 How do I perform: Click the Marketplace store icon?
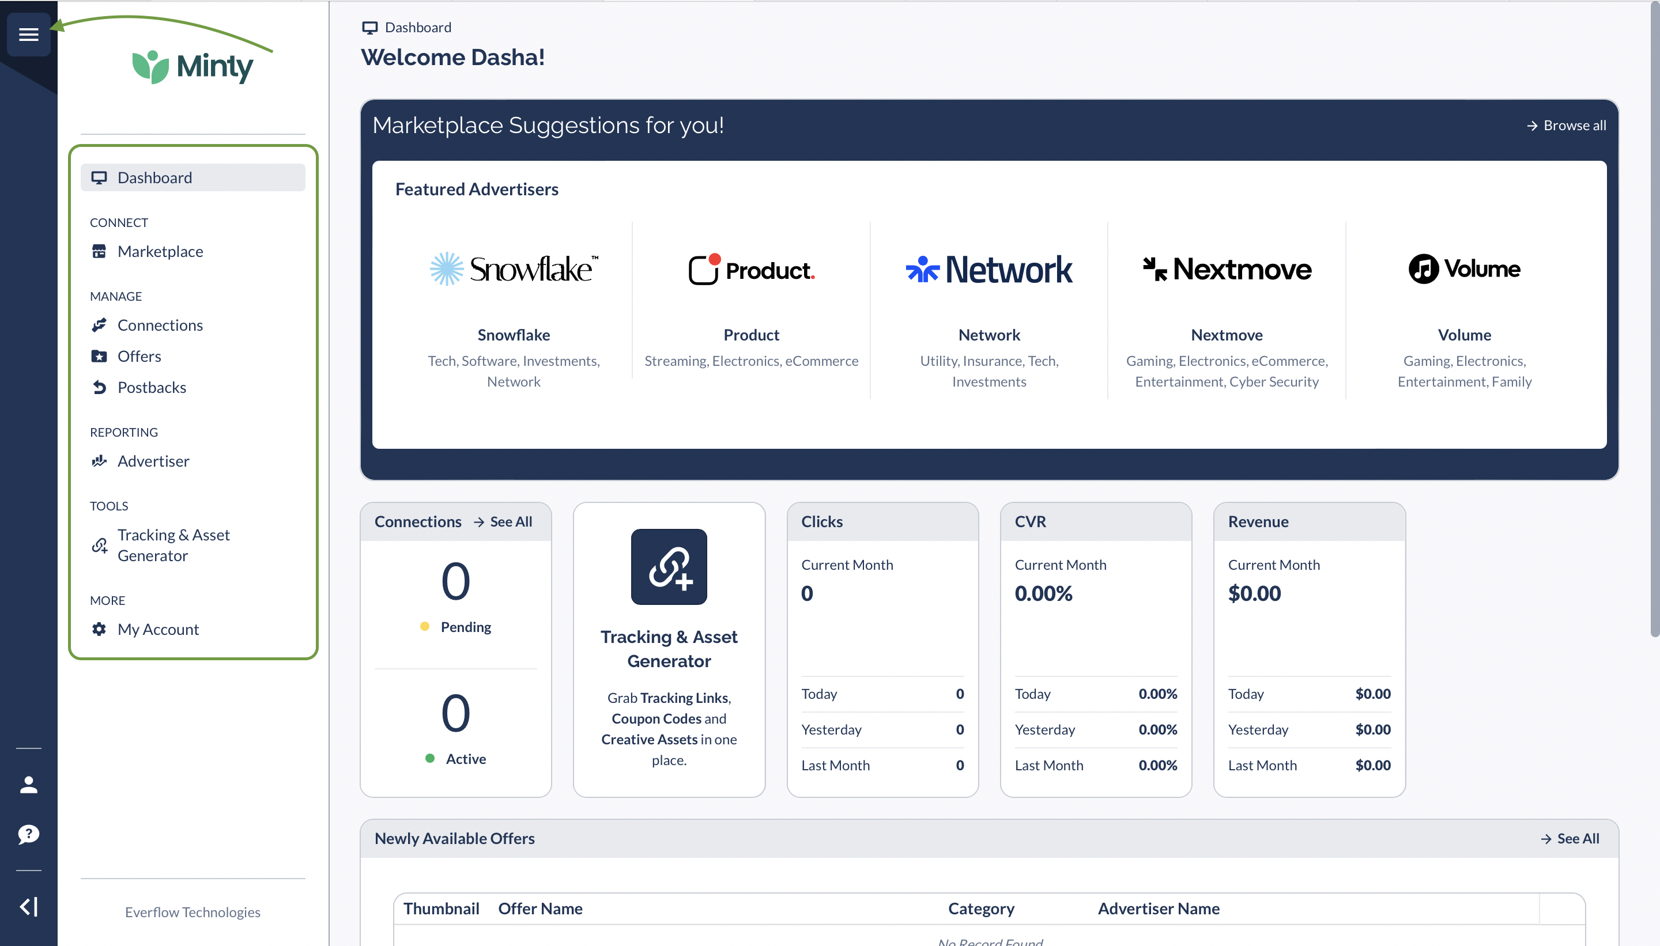(x=99, y=251)
